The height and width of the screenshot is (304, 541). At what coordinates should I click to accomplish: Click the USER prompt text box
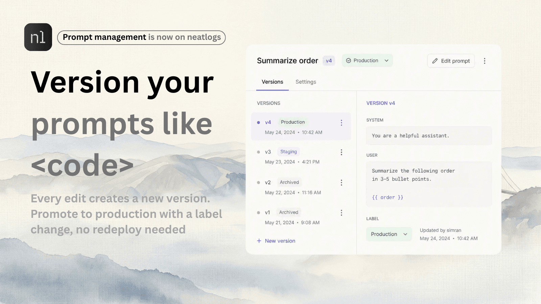click(429, 184)
